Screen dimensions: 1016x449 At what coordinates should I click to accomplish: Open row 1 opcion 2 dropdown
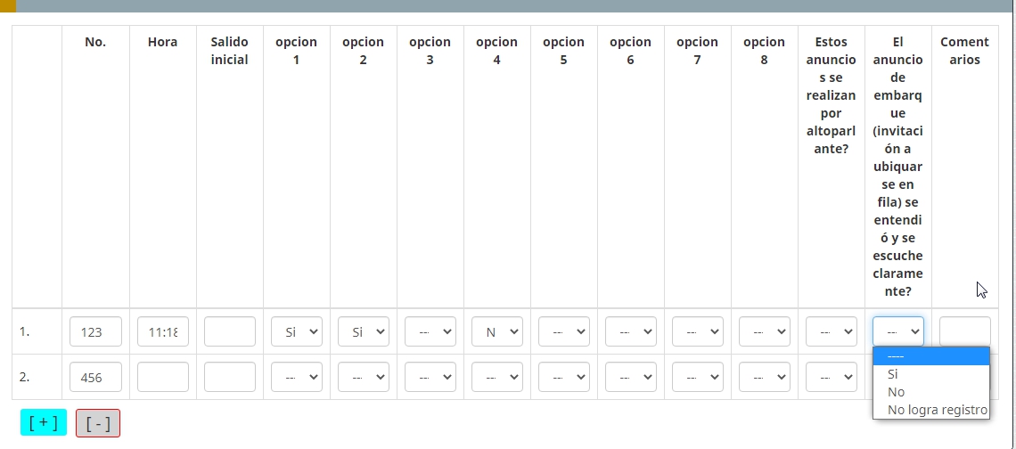(364, 332)
